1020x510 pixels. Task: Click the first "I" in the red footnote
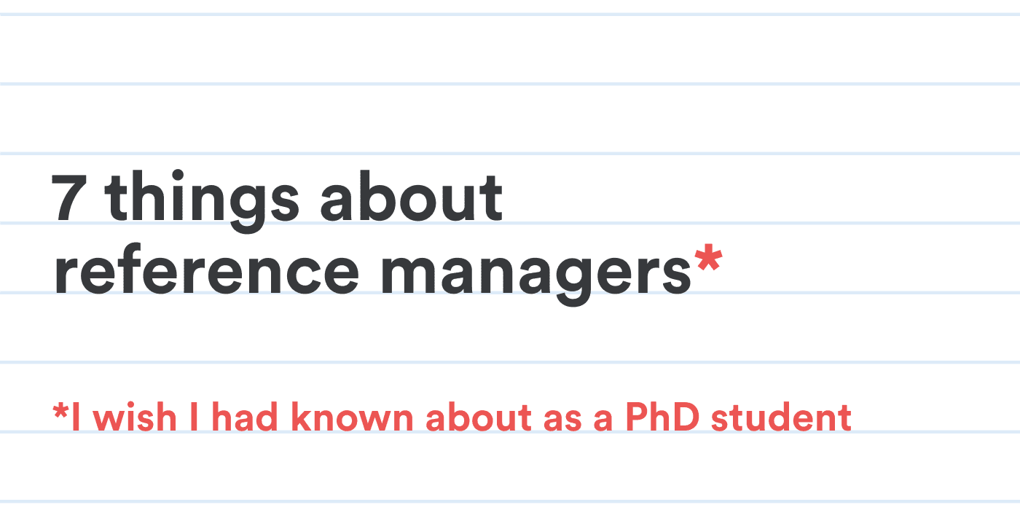pos(75,418)
